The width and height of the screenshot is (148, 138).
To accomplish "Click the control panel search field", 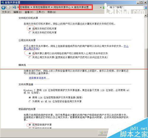I will (125, 7).
